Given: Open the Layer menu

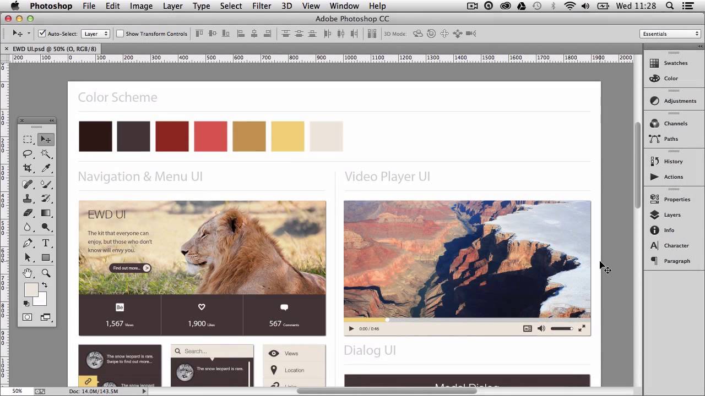Looking at the screenshot, I should coord(172,6).
